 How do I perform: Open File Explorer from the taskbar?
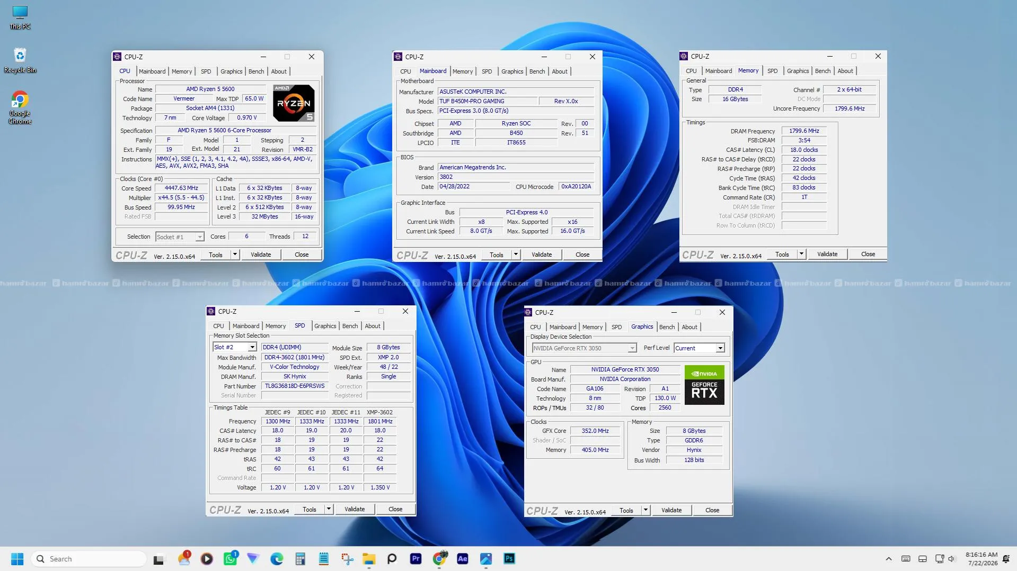tap(369, 559)
